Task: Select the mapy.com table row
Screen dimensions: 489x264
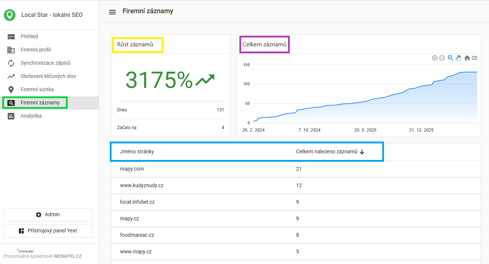Action: pyautogui.click(x=296, y=169)
